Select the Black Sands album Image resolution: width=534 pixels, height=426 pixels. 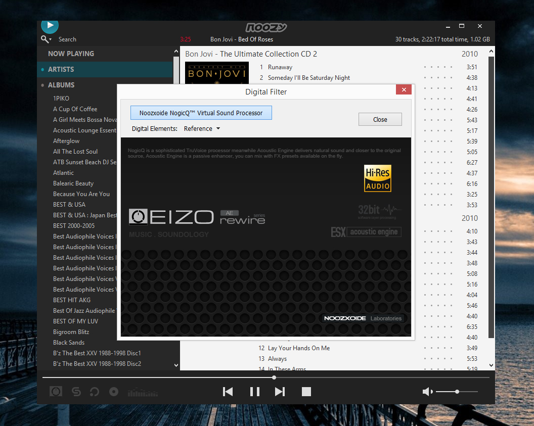coord(69,343)
